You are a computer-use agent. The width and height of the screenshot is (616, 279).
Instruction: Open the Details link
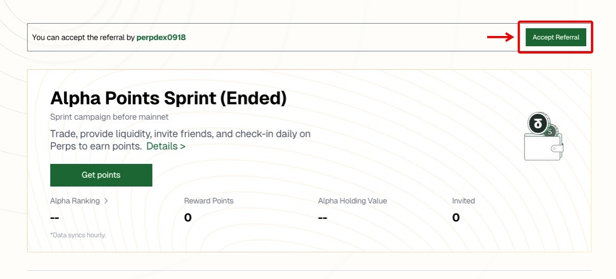pos(165,146)
